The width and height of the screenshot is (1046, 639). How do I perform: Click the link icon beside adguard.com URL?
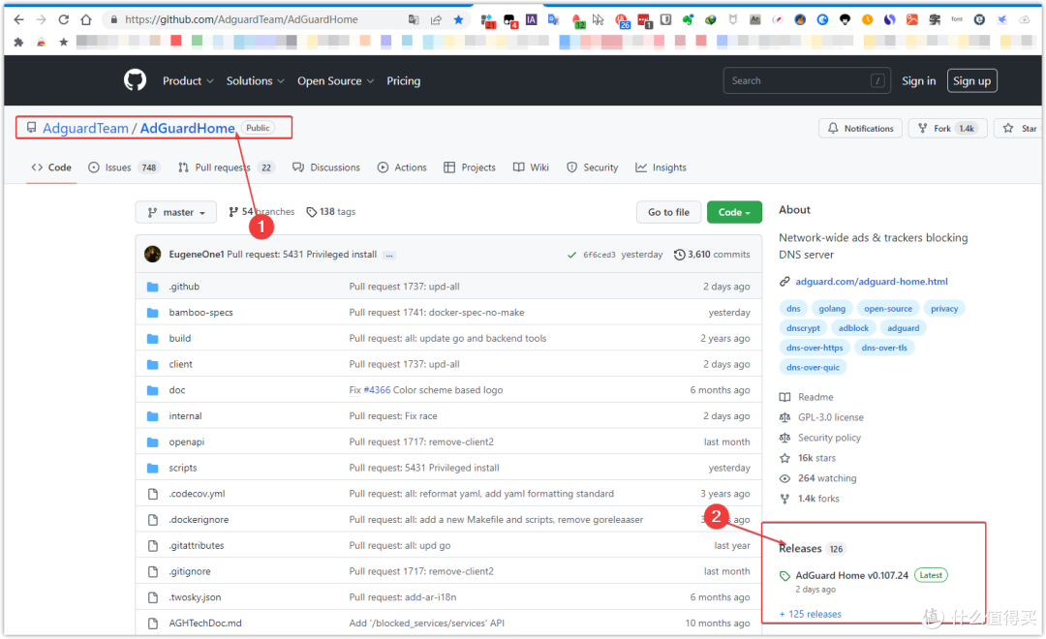(x=784, y=282)
